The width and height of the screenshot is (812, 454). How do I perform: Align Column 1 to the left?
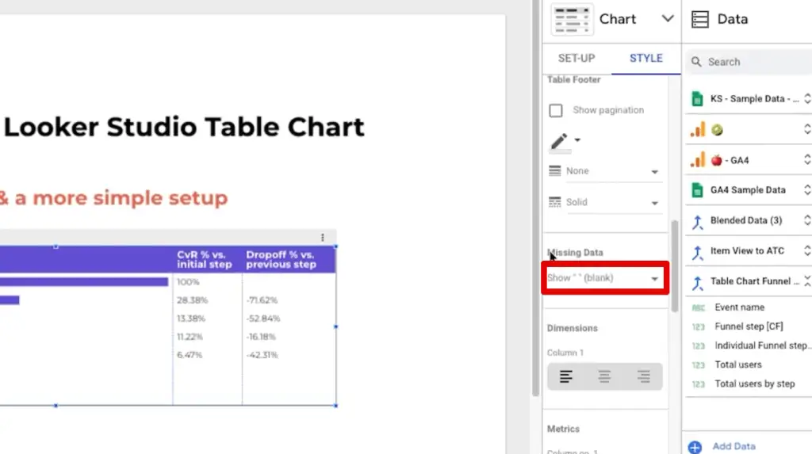[x=566, y=376]
